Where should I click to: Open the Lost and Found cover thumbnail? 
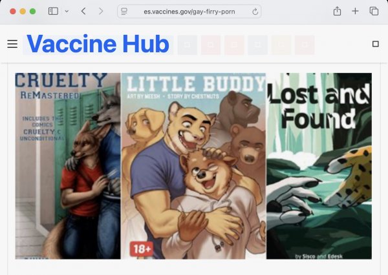[319, 166]
